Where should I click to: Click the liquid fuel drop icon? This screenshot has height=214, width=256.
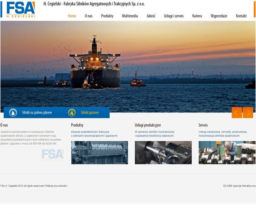click(x=13, y=112)
